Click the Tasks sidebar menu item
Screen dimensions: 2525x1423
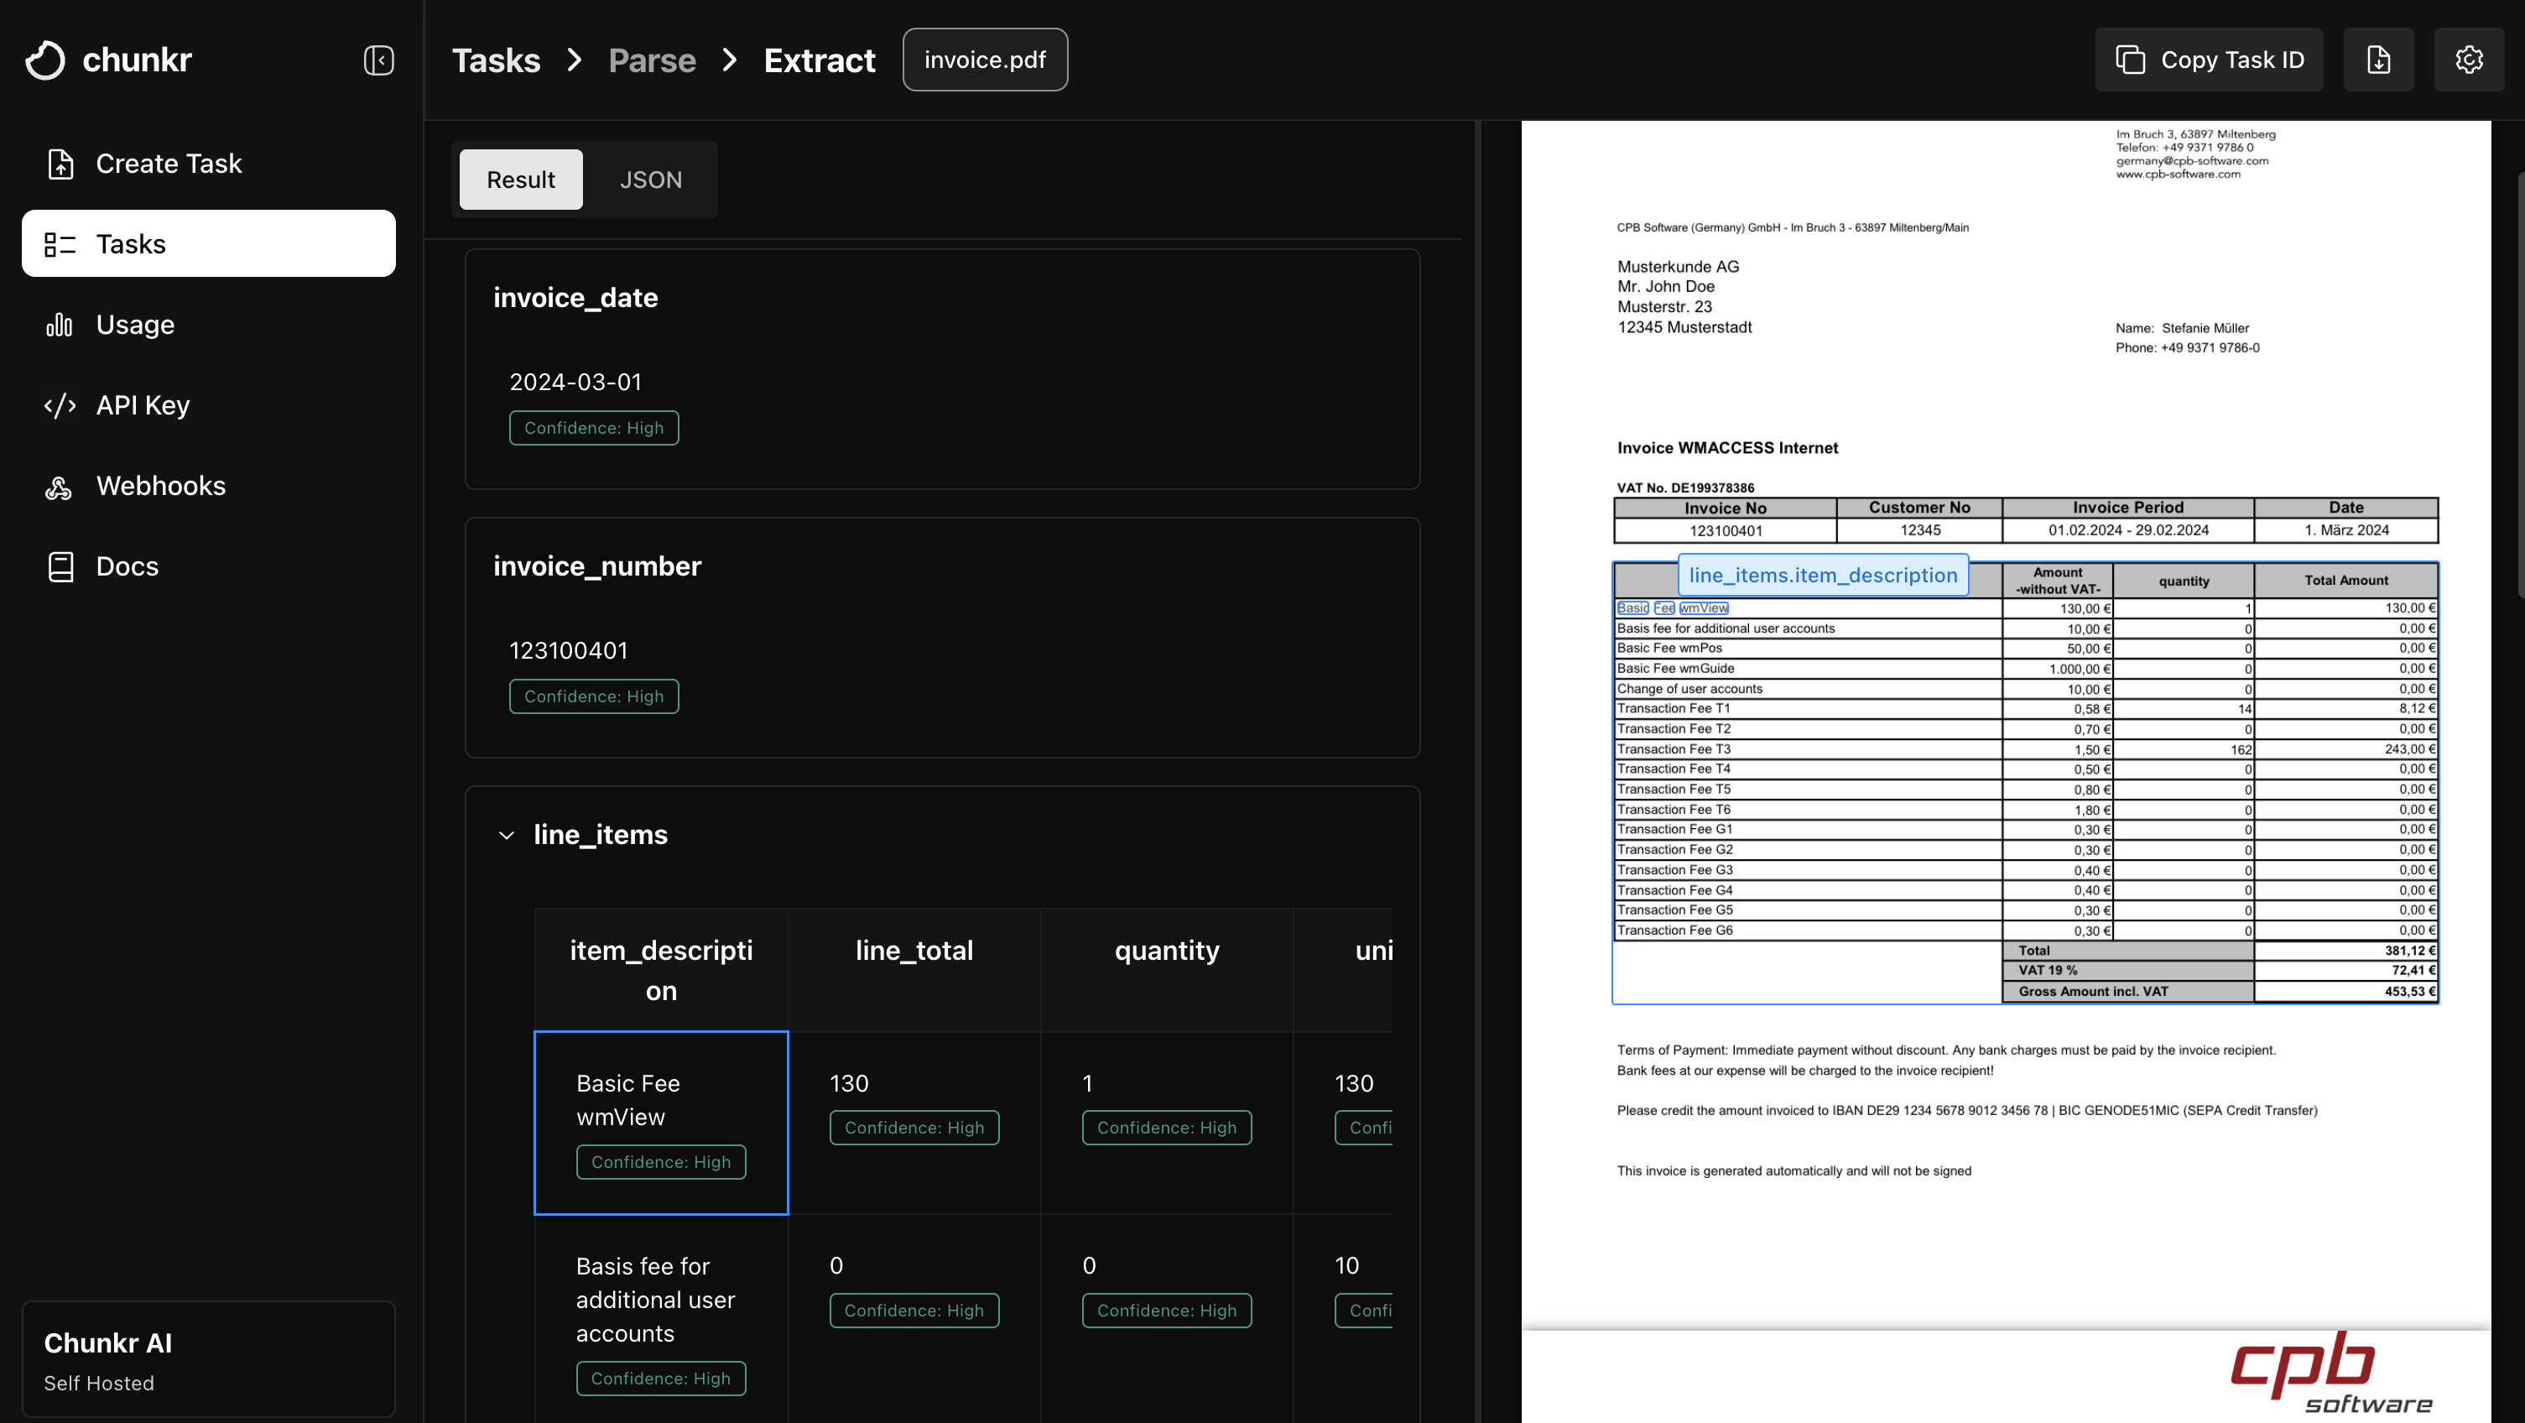tap(208, 244)
